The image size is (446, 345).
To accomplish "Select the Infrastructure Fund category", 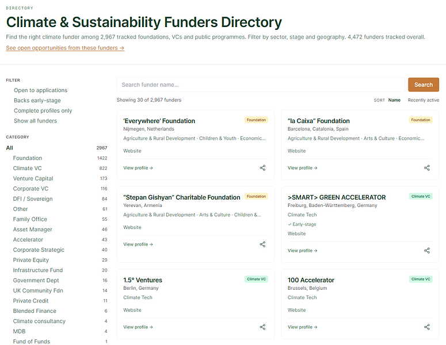I will (60, 270).
